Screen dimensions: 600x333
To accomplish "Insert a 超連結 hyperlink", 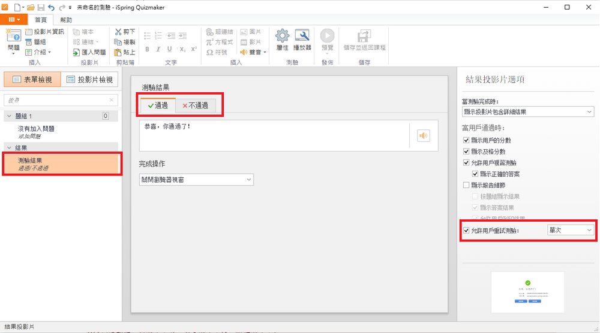I will point(220,32).
